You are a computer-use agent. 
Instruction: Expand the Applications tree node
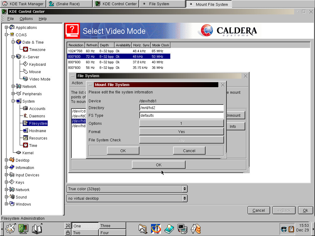[6, 27]
